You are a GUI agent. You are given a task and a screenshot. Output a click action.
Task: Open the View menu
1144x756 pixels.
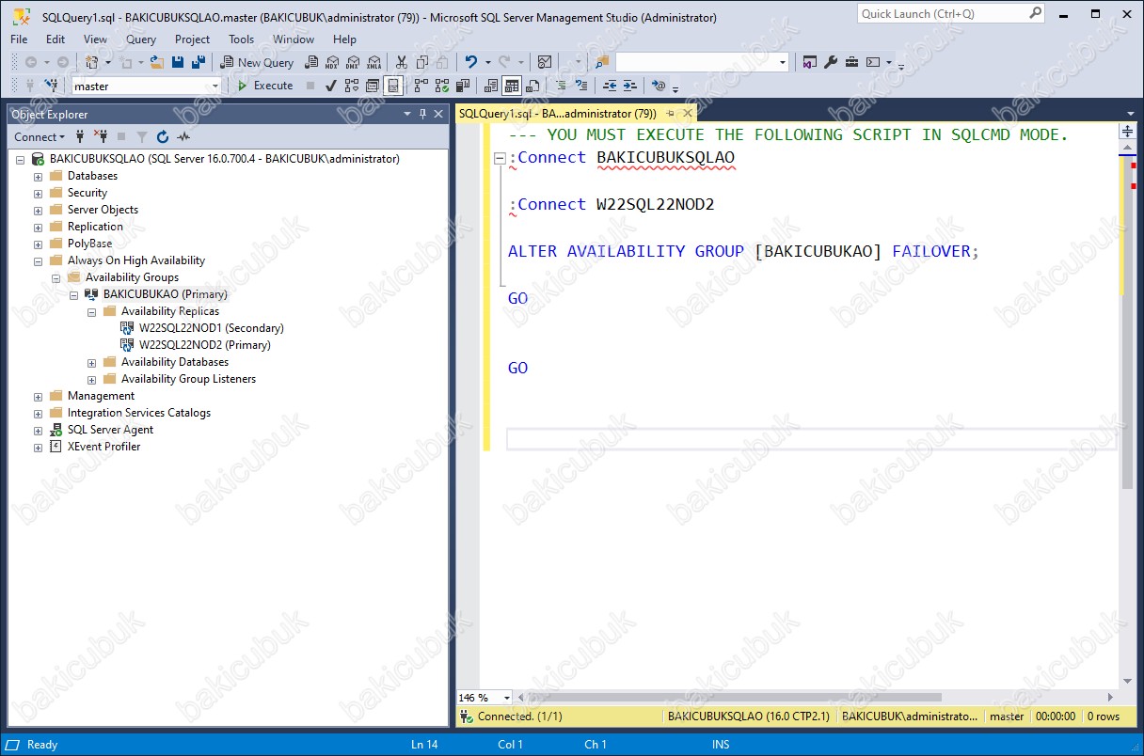(x=95, y=39)
